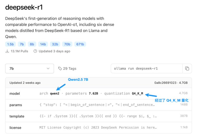The height and width of the screenshot is (140, 203).
Task: View the template file row
Action: (98, 116)
